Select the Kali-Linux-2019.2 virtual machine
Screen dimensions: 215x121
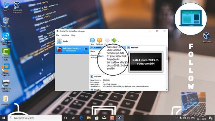(x=72, y=50)
